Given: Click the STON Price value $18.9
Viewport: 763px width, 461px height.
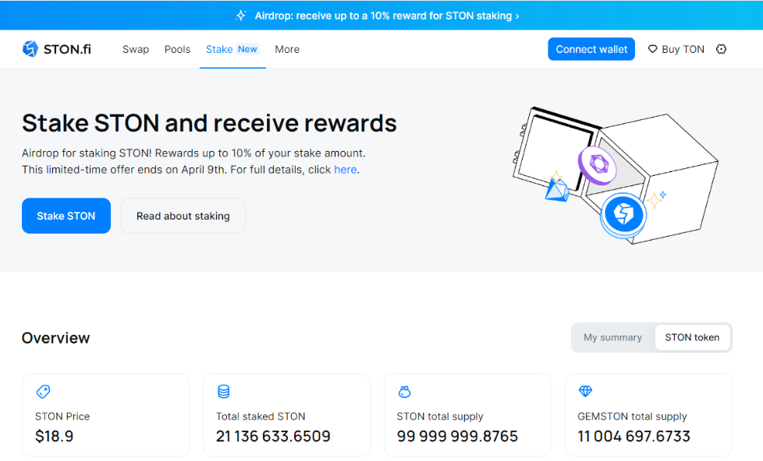Looking at the screenshot, I should [54, 436].
